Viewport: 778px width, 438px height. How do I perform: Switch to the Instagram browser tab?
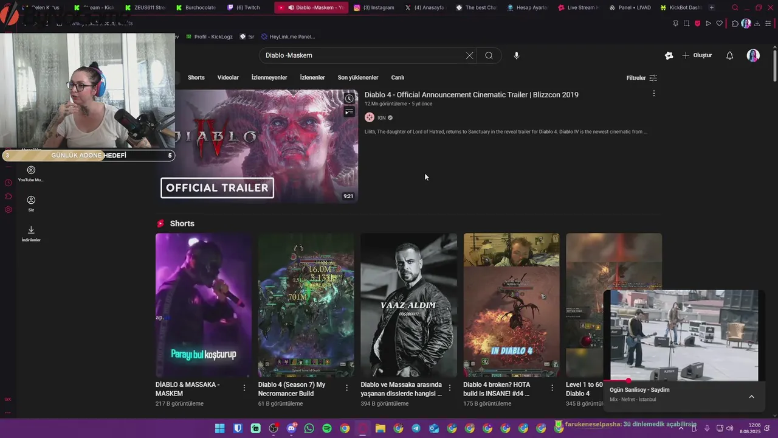point(374,7)
